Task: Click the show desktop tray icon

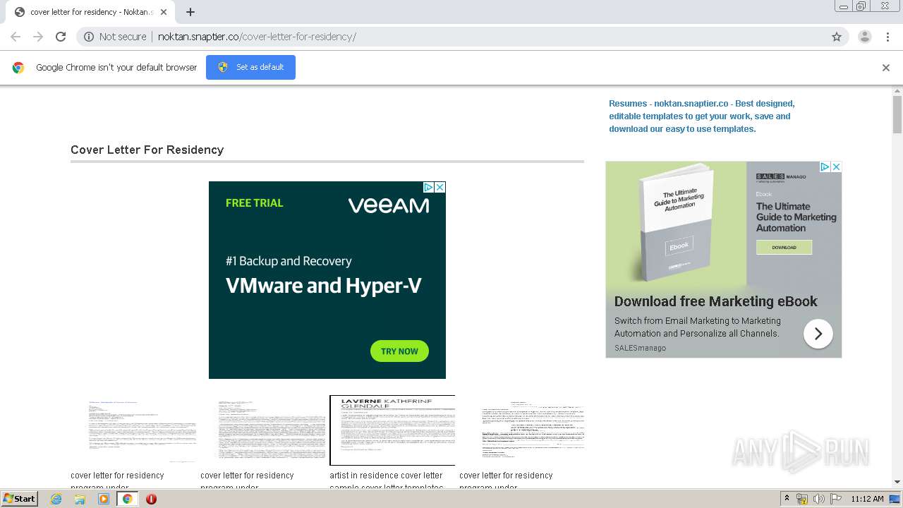Action: tap(895, 499)
